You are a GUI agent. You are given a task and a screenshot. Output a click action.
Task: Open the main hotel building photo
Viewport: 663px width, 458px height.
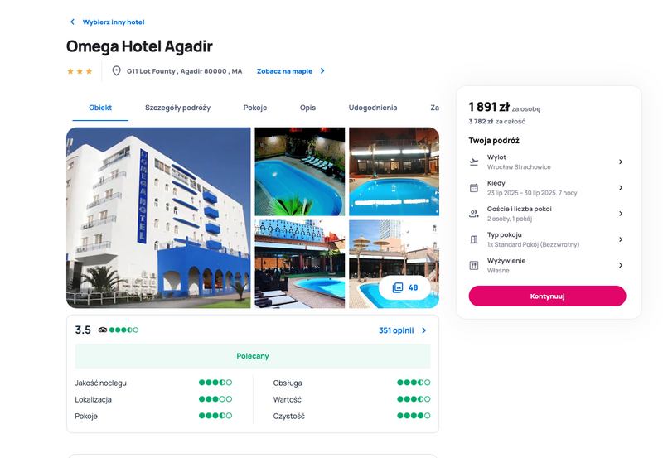pyautogui.click(x=158, y=218)
